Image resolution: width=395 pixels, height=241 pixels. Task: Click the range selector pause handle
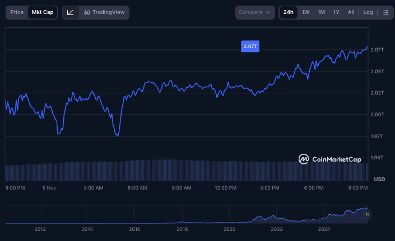click(x=368, y=214)
